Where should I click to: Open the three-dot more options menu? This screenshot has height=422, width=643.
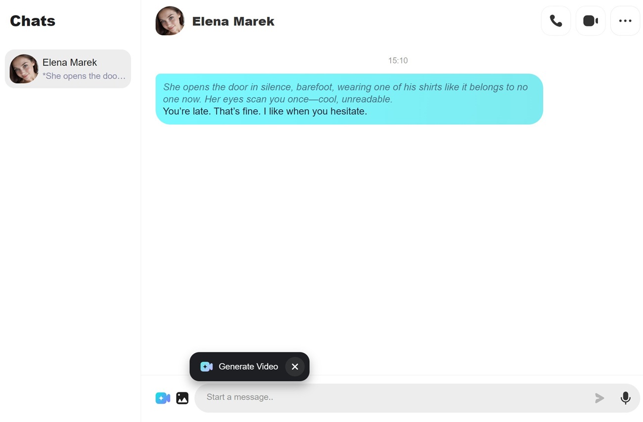pyautogui.click(x=625, y=21)
